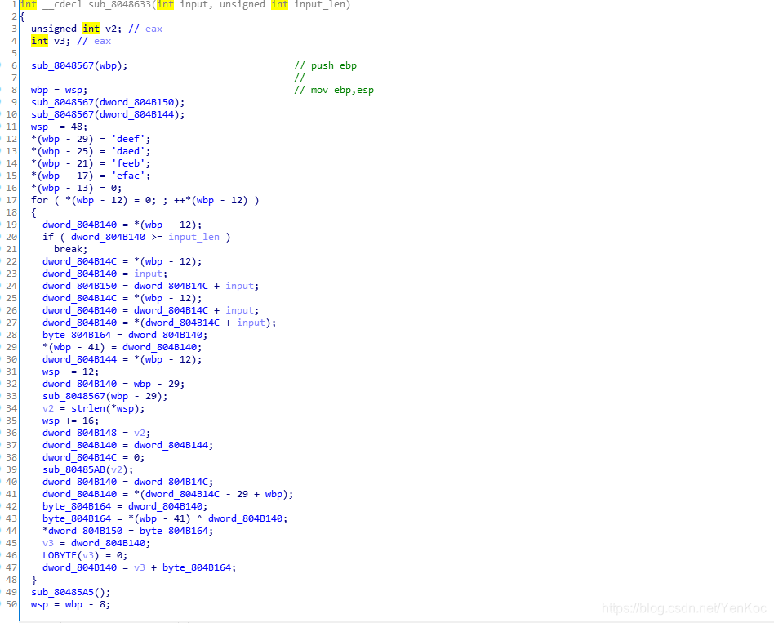Click 'v3 = dword_804B140' statement
Viewport: 774px width, 623px height.
pyautogui.click(x=96, y=544)
